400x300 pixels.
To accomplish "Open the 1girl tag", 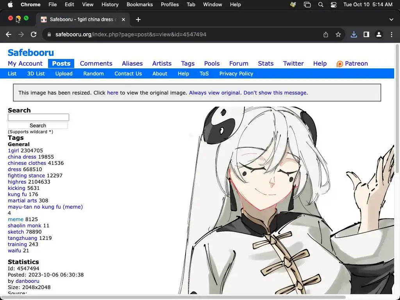I will pyautogui.click(x=13, y=151).
